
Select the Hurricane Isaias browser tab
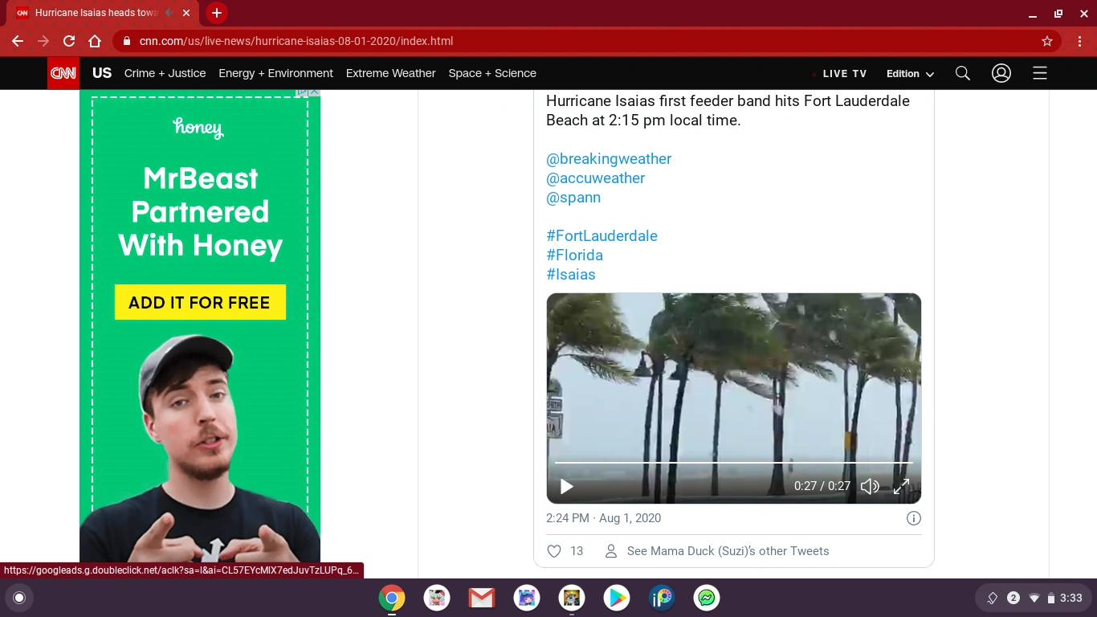pyautogui.click(x=96, y=13)
